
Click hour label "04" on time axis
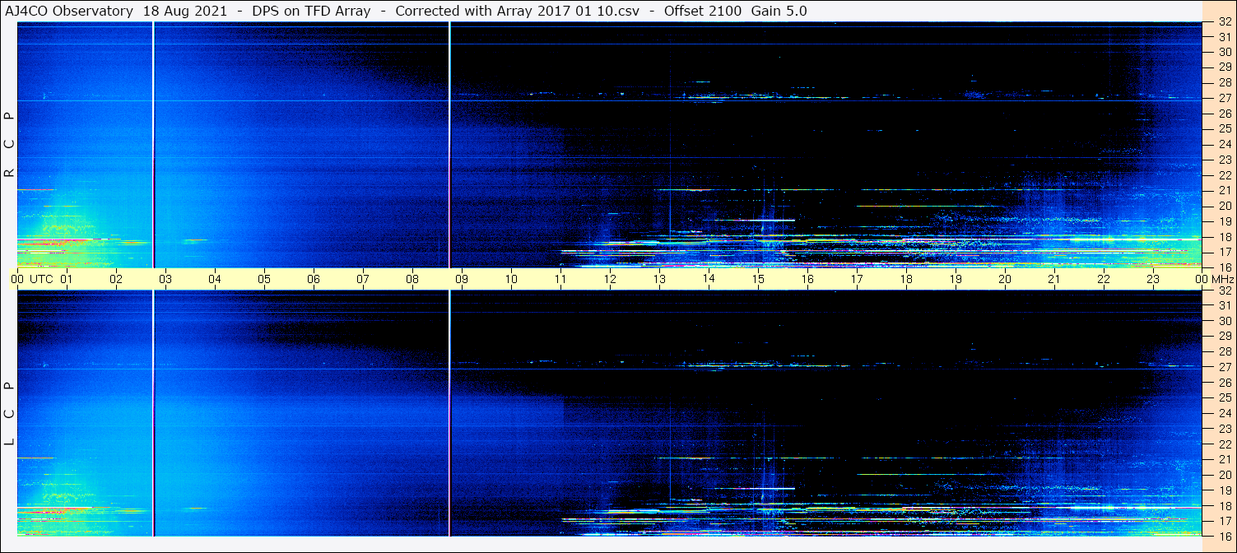(215, 279)
